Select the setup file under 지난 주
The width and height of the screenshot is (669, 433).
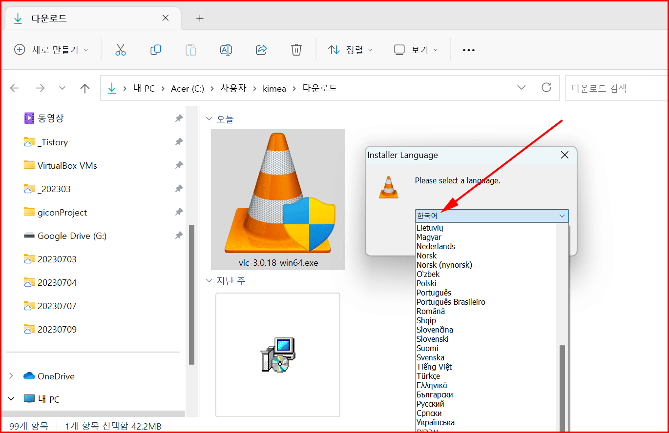click(x=278, y=354)
